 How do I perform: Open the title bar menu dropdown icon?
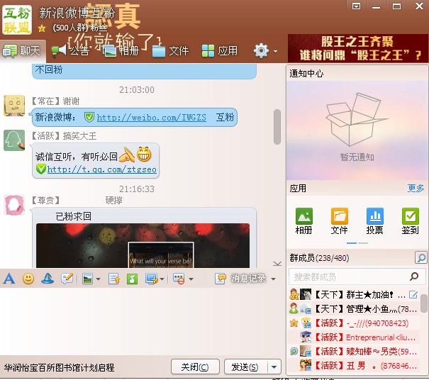[x=356, y=6]
